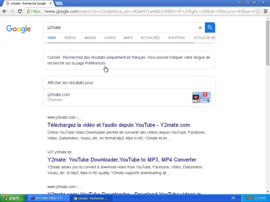Click the browser forward arrow
270x202 pixels.
(x=12, y=11)
